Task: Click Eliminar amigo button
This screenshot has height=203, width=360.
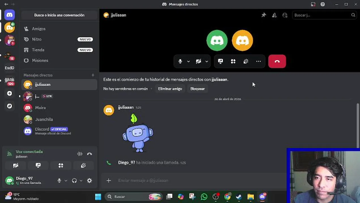Action: pos(170,89)
